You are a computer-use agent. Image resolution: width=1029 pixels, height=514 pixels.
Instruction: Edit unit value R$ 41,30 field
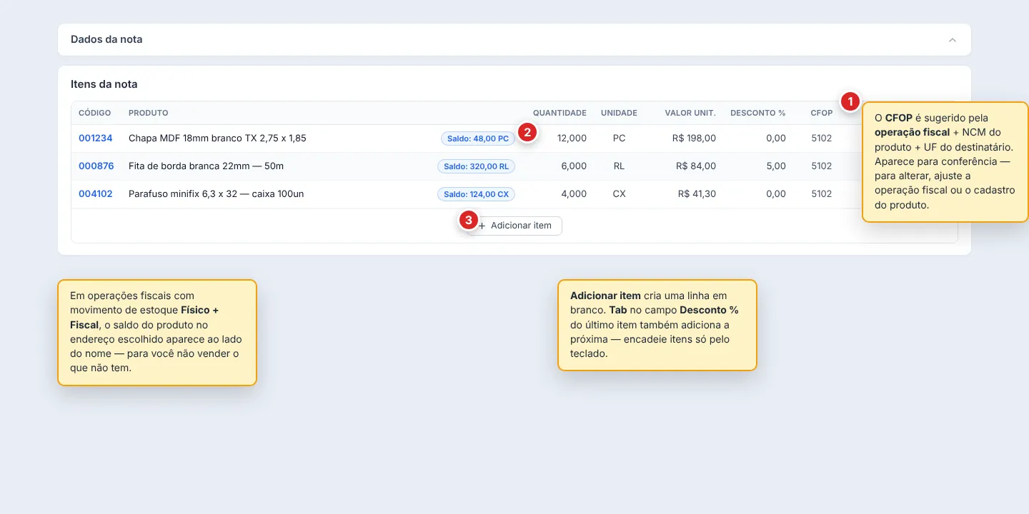pyautogui.click(x=684, y=194)
